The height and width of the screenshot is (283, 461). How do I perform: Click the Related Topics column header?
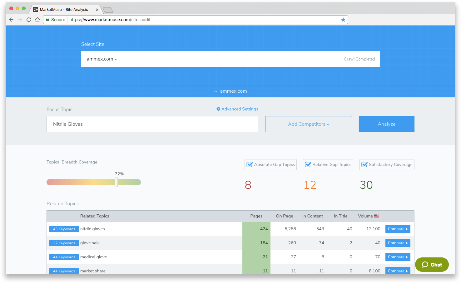click(95, 216)
